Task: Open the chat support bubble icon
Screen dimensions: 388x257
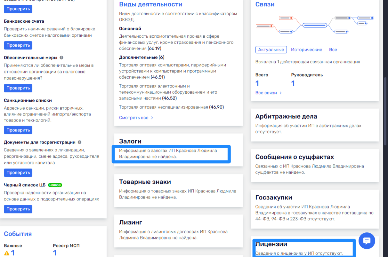Action: pyautogui.click(x=367, y=241)
